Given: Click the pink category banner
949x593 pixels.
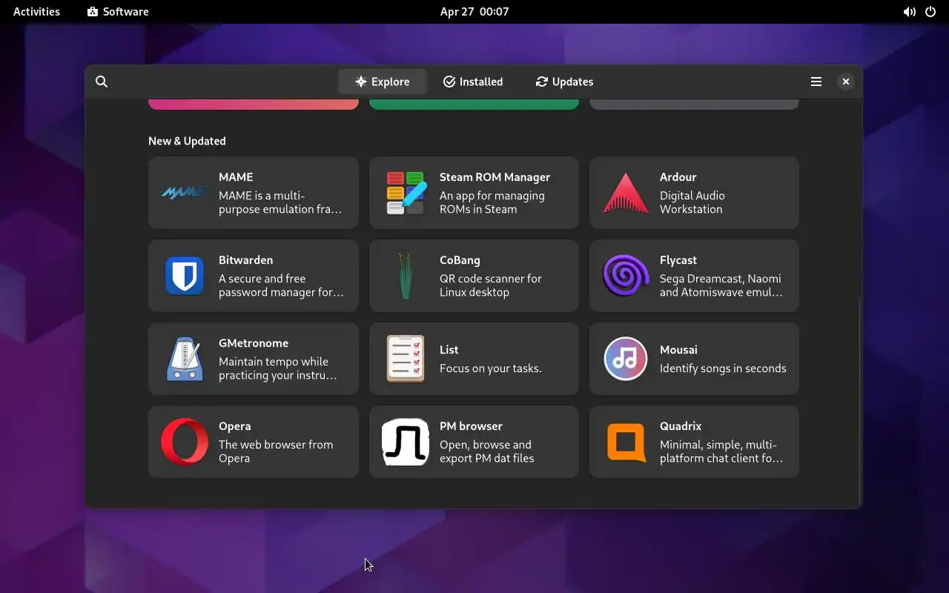Looking at the screenshot, I should (x=254, y=104).
